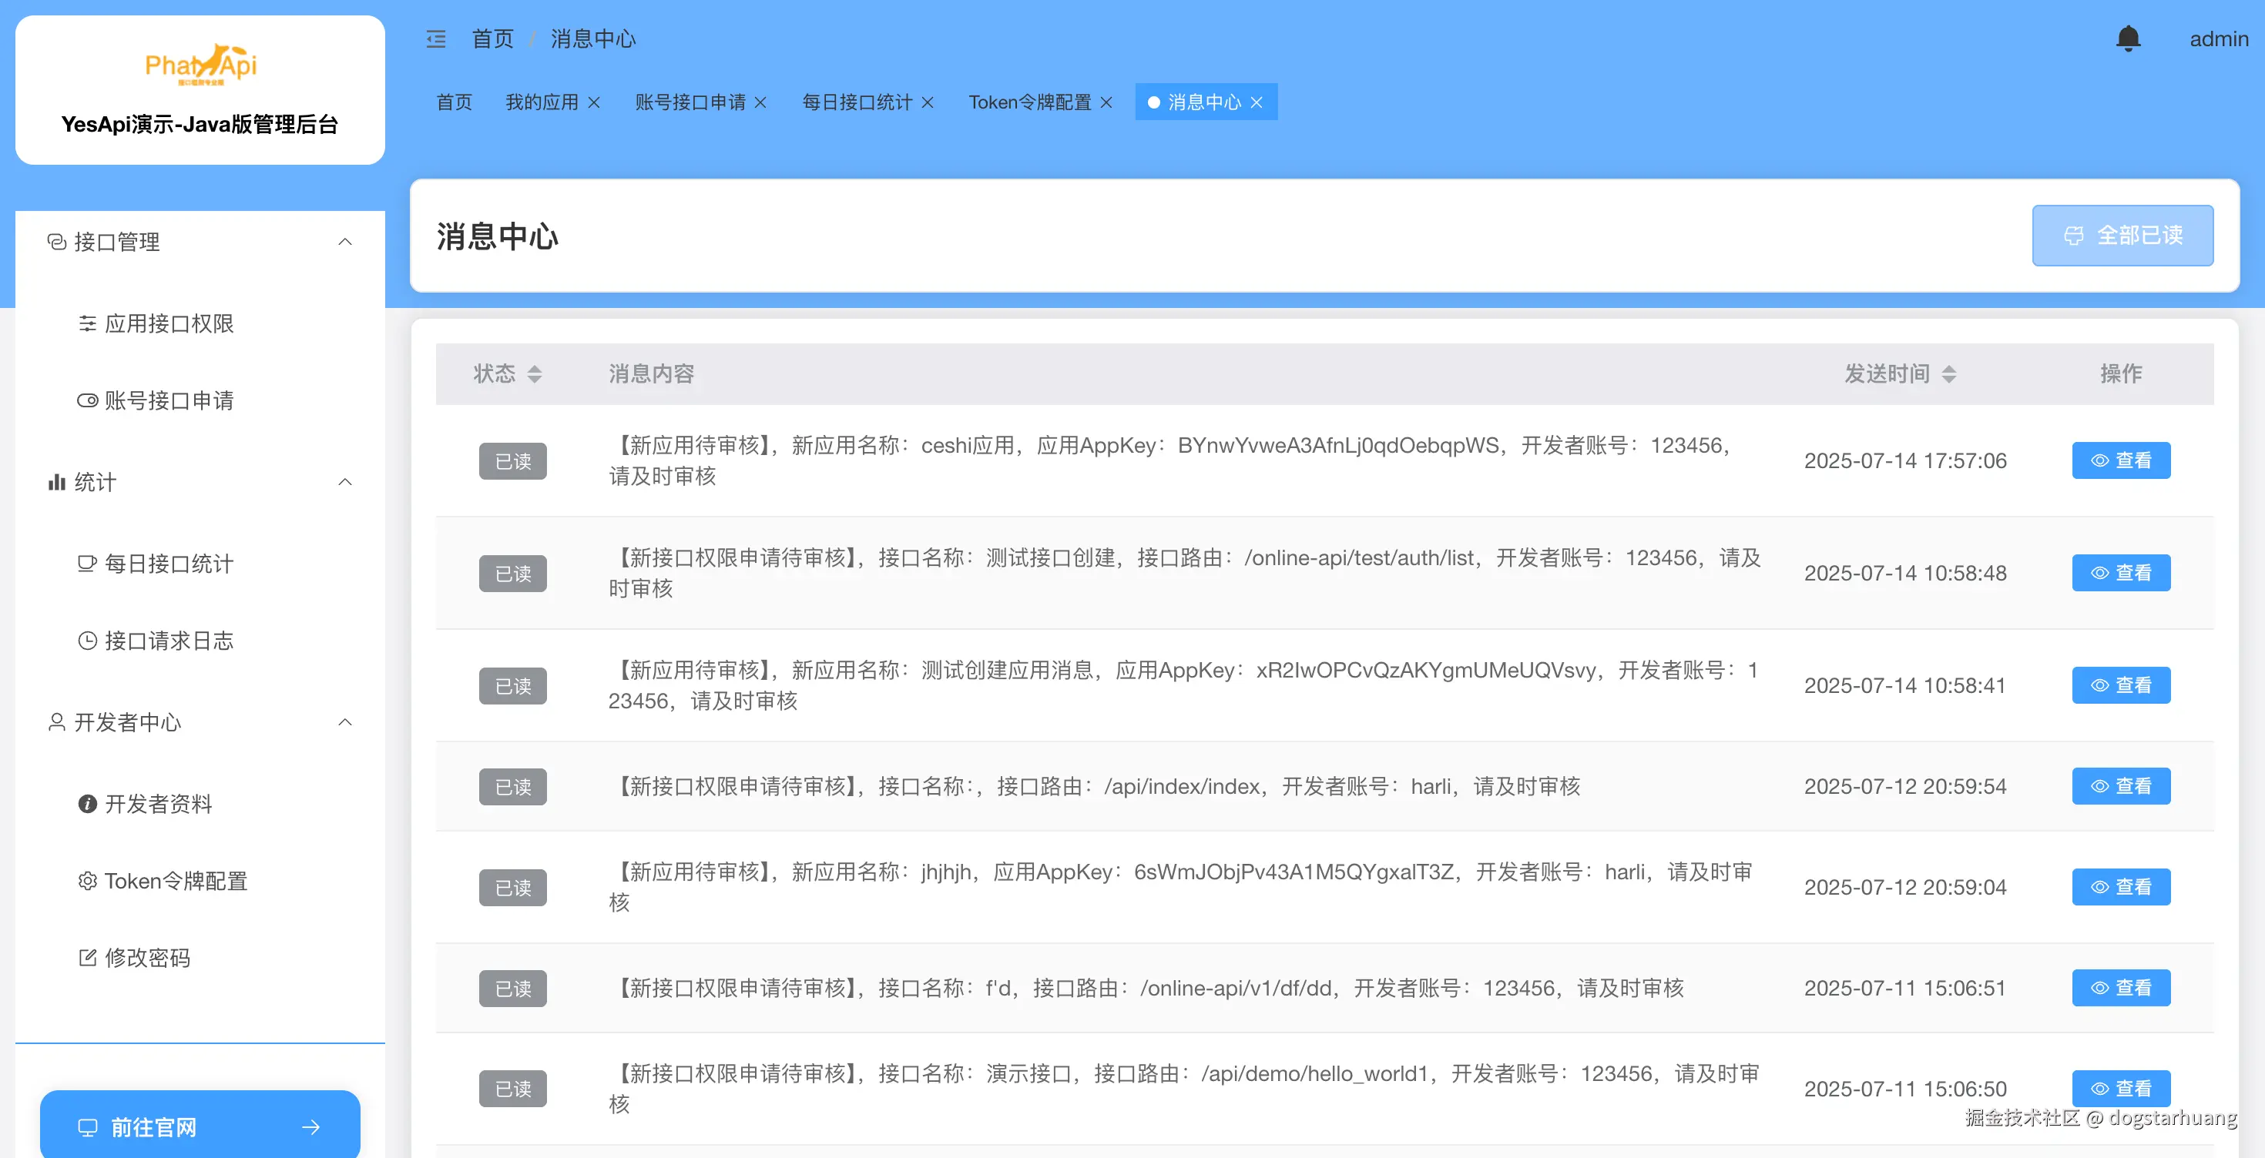Click the 全部已读 button
This screenshot has height=1158, width=2265.
[x=2122, y=236]
